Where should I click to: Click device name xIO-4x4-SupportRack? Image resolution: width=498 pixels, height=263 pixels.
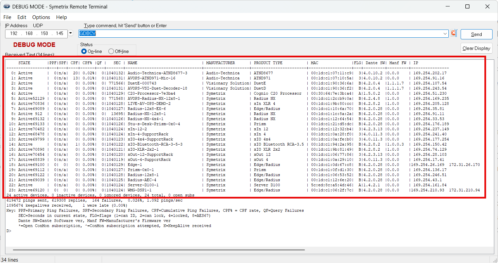click(150, 139)
